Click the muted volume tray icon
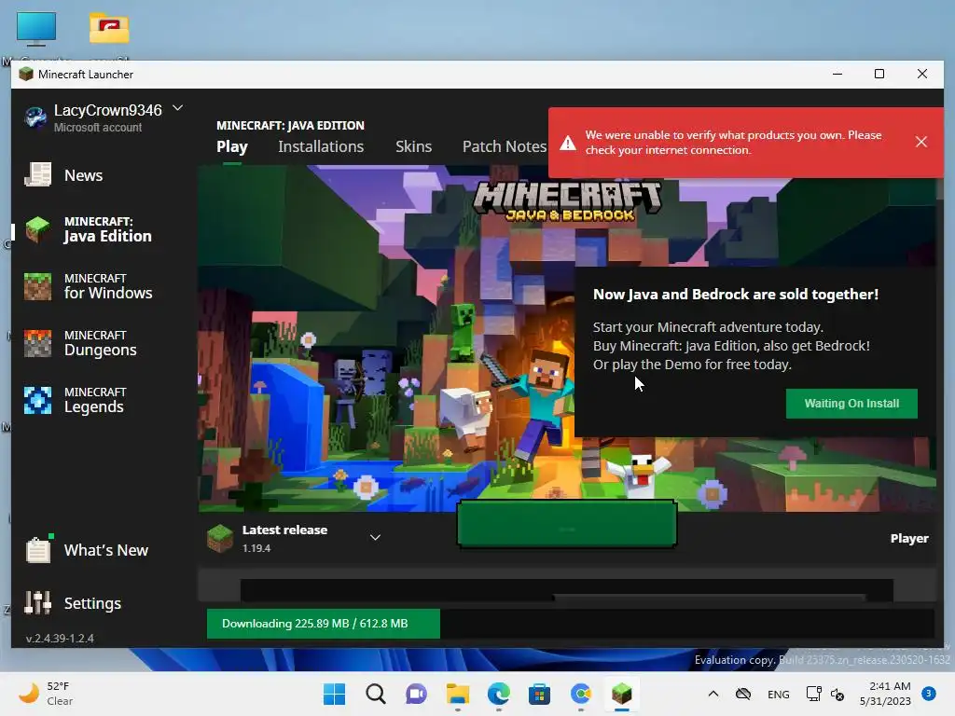 click(837, 694)
